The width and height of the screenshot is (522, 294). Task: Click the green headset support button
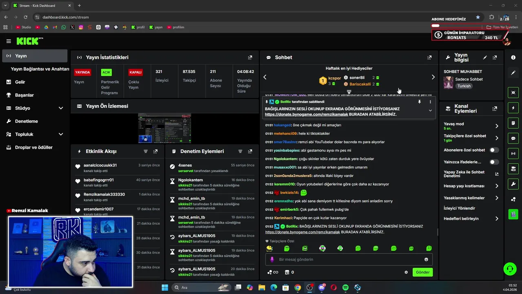click(510, 269)
